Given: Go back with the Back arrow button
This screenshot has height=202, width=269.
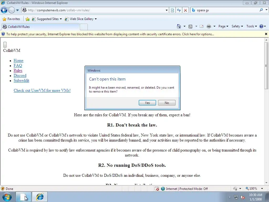Looking at the screenshot, I should 4,10.
